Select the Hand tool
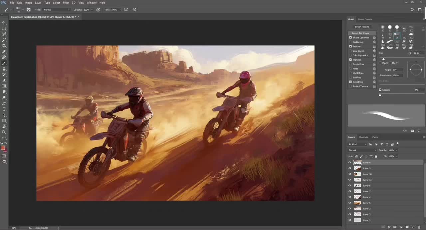The width and height of the screenshot is (426, 230). [4, 126]
